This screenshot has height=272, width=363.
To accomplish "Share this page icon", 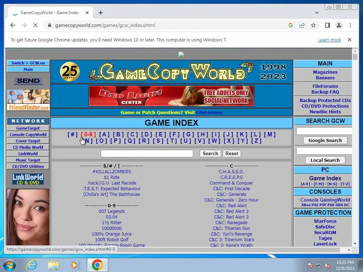I will pos(302,25).
